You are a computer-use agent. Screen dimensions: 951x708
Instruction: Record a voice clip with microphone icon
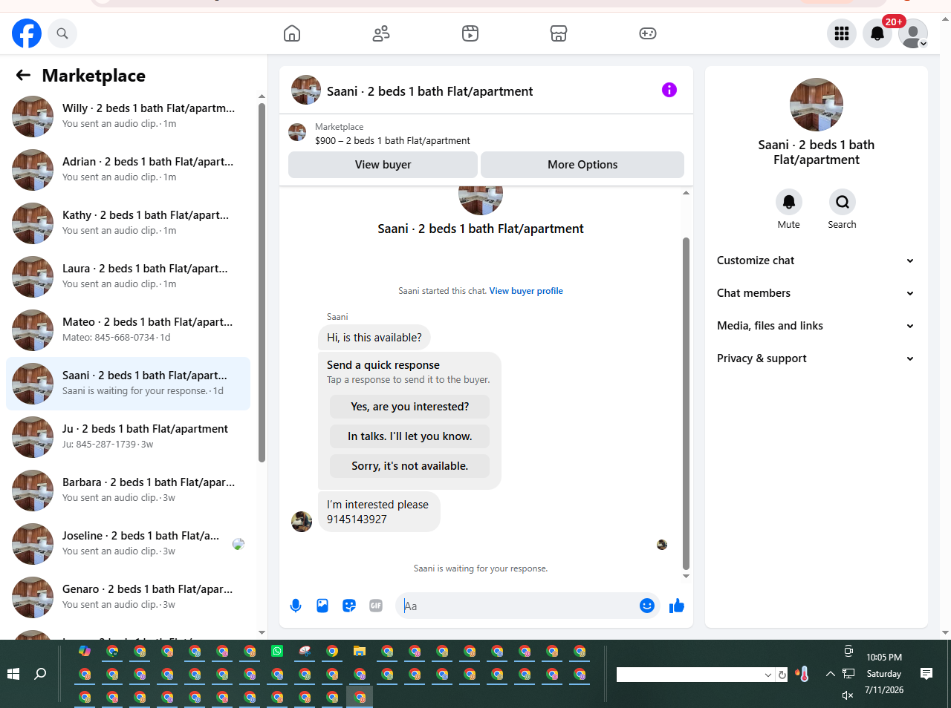click(296, 606)
